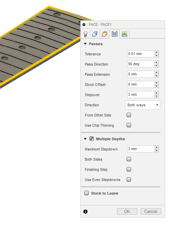The width and height of the screenshot is (179, 234).
Task: Uncheck the Multiple Depths checkbox
Action: pos(92,139)
